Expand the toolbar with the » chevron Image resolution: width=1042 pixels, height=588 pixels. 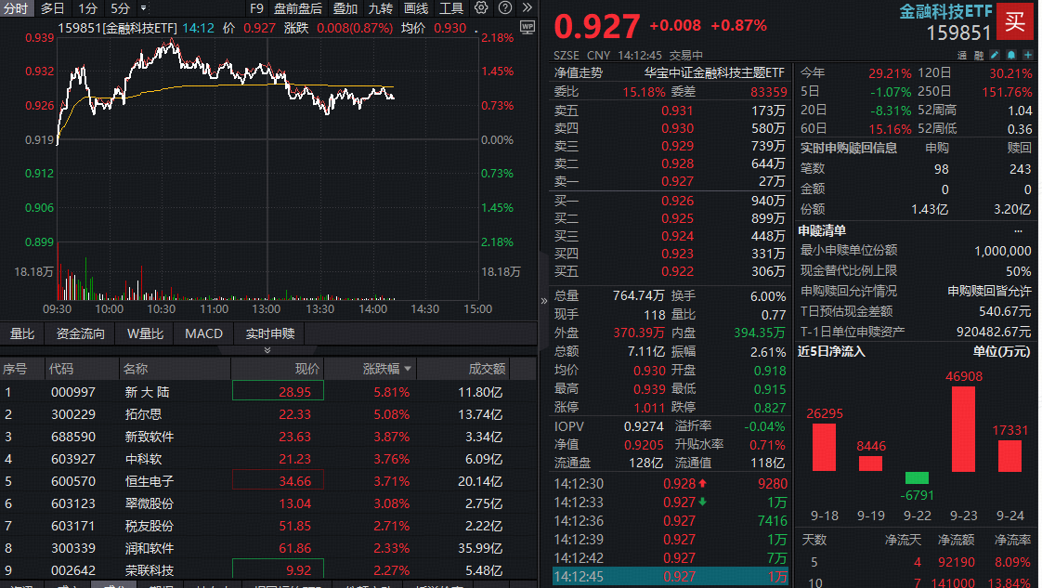pyautogui.click(x=527, y=8)
